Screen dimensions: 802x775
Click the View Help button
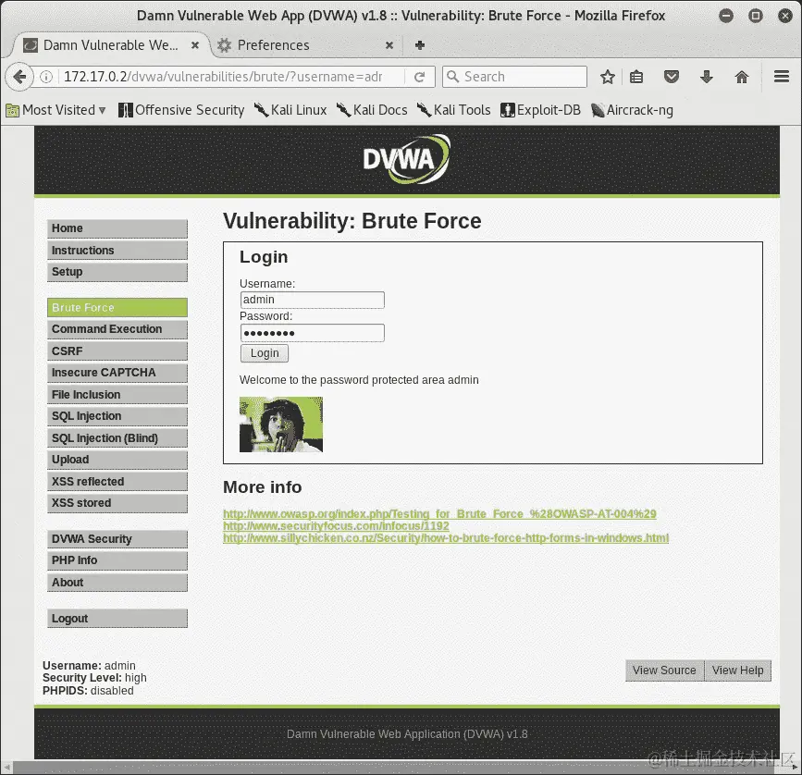tap(737, 670)
